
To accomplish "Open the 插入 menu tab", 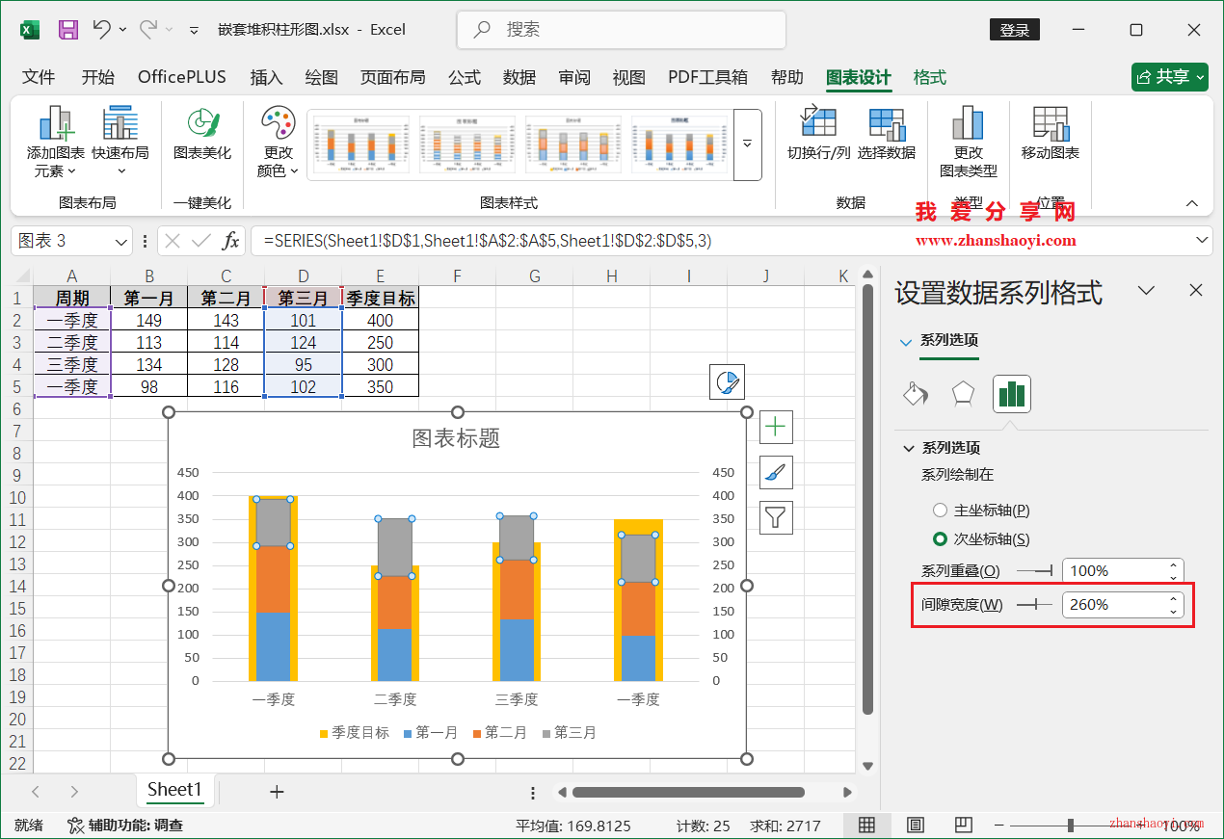I will (x=266, y=77).
